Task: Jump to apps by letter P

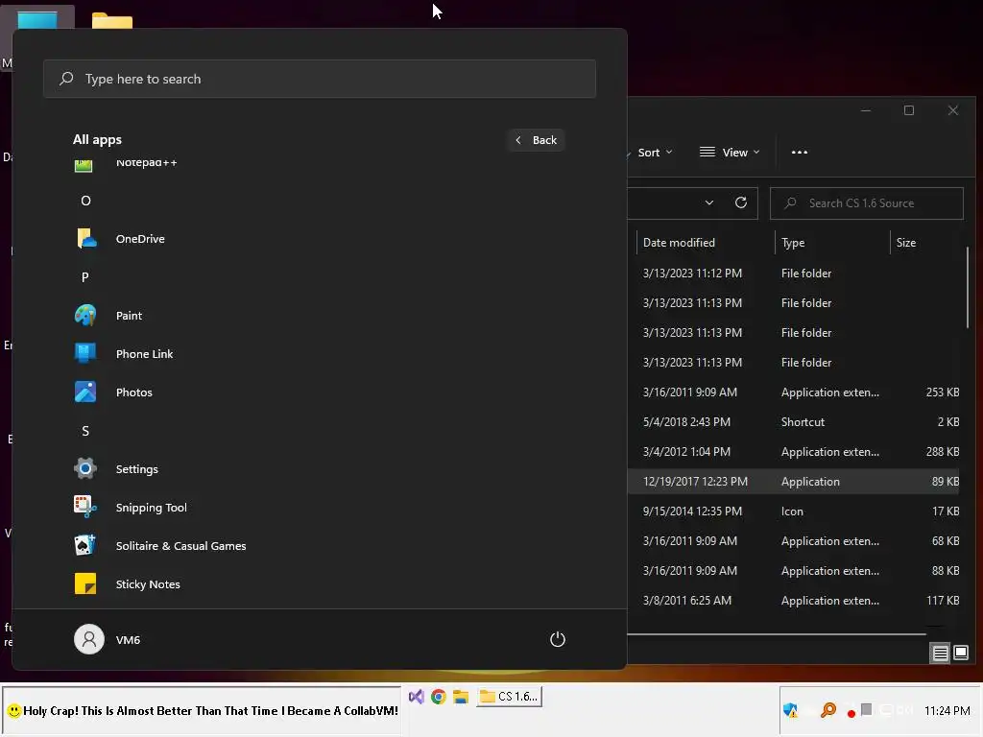Action: tap(85, 277)
